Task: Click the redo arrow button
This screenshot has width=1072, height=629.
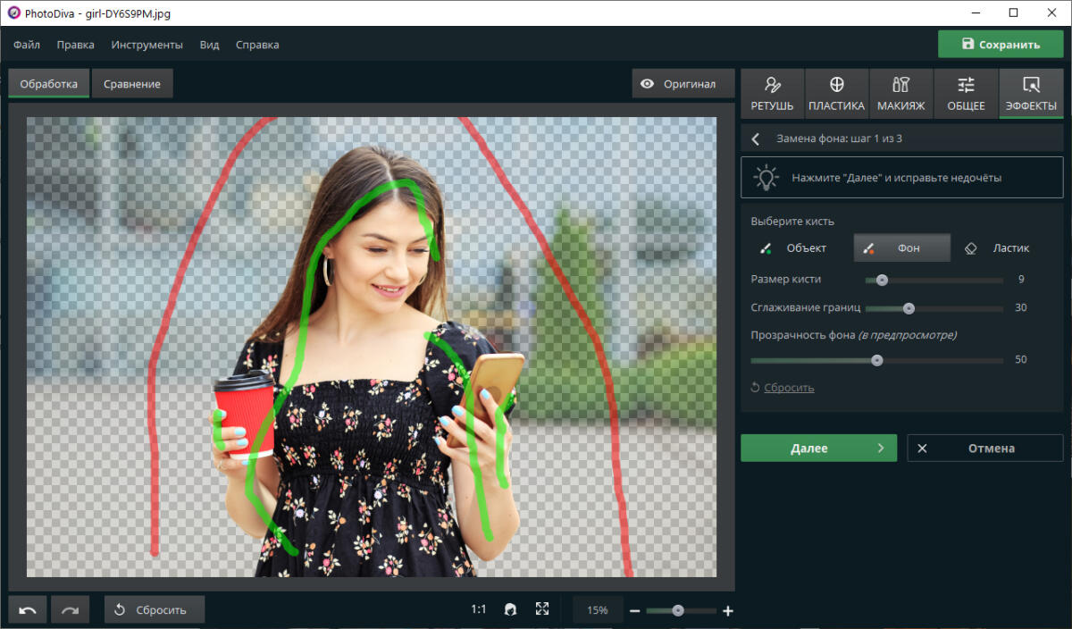Action: pos(70,610)
